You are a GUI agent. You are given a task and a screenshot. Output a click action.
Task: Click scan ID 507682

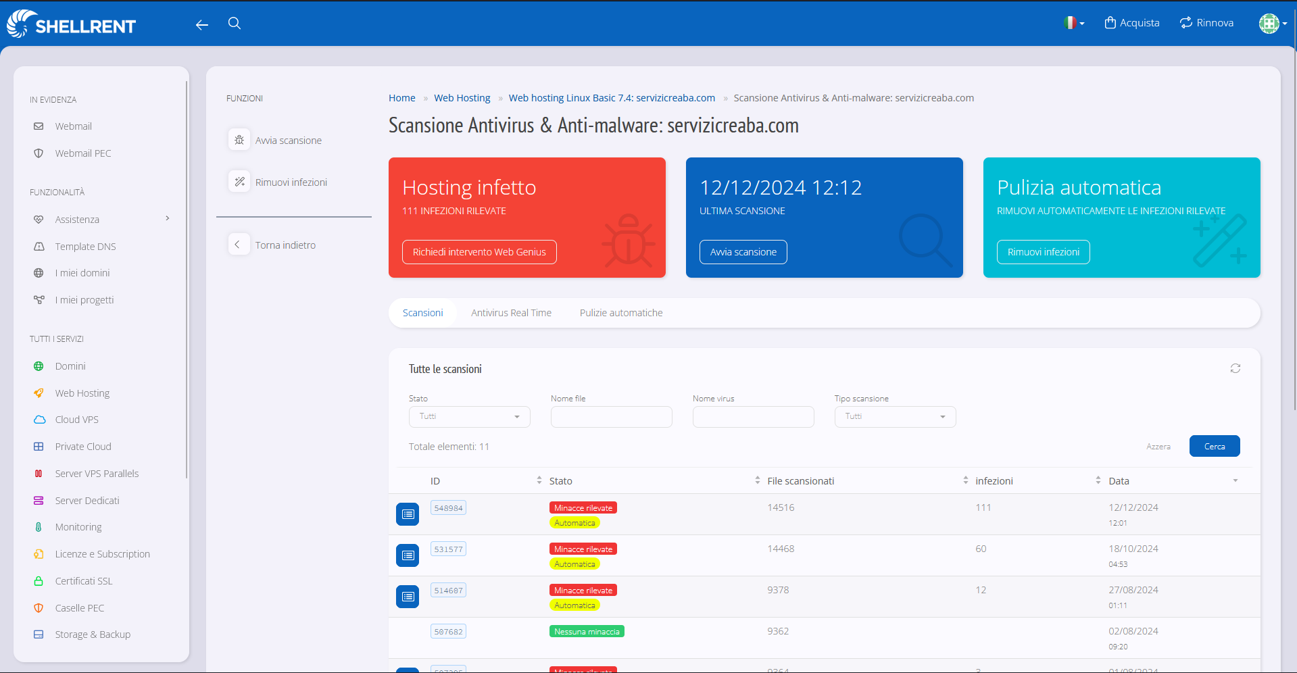[448, 632]
